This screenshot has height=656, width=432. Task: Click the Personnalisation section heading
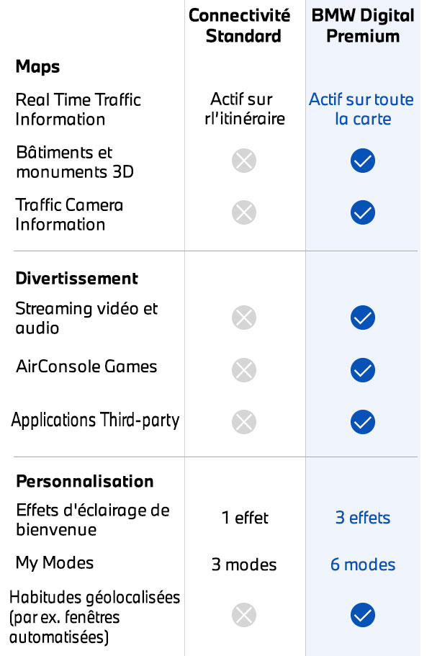click(84, 481)
